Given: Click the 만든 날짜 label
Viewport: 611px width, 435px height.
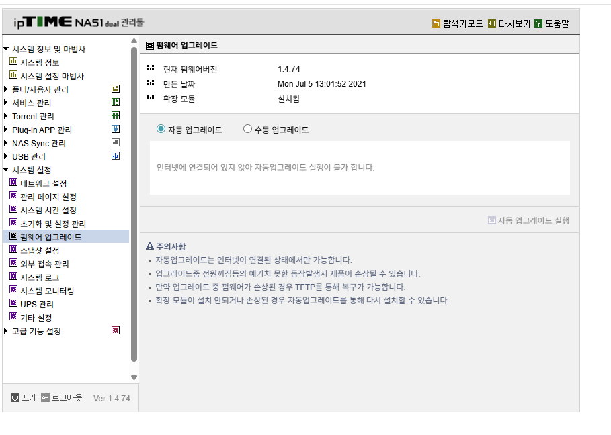Looking at the screenshot, I should (179, 84).
